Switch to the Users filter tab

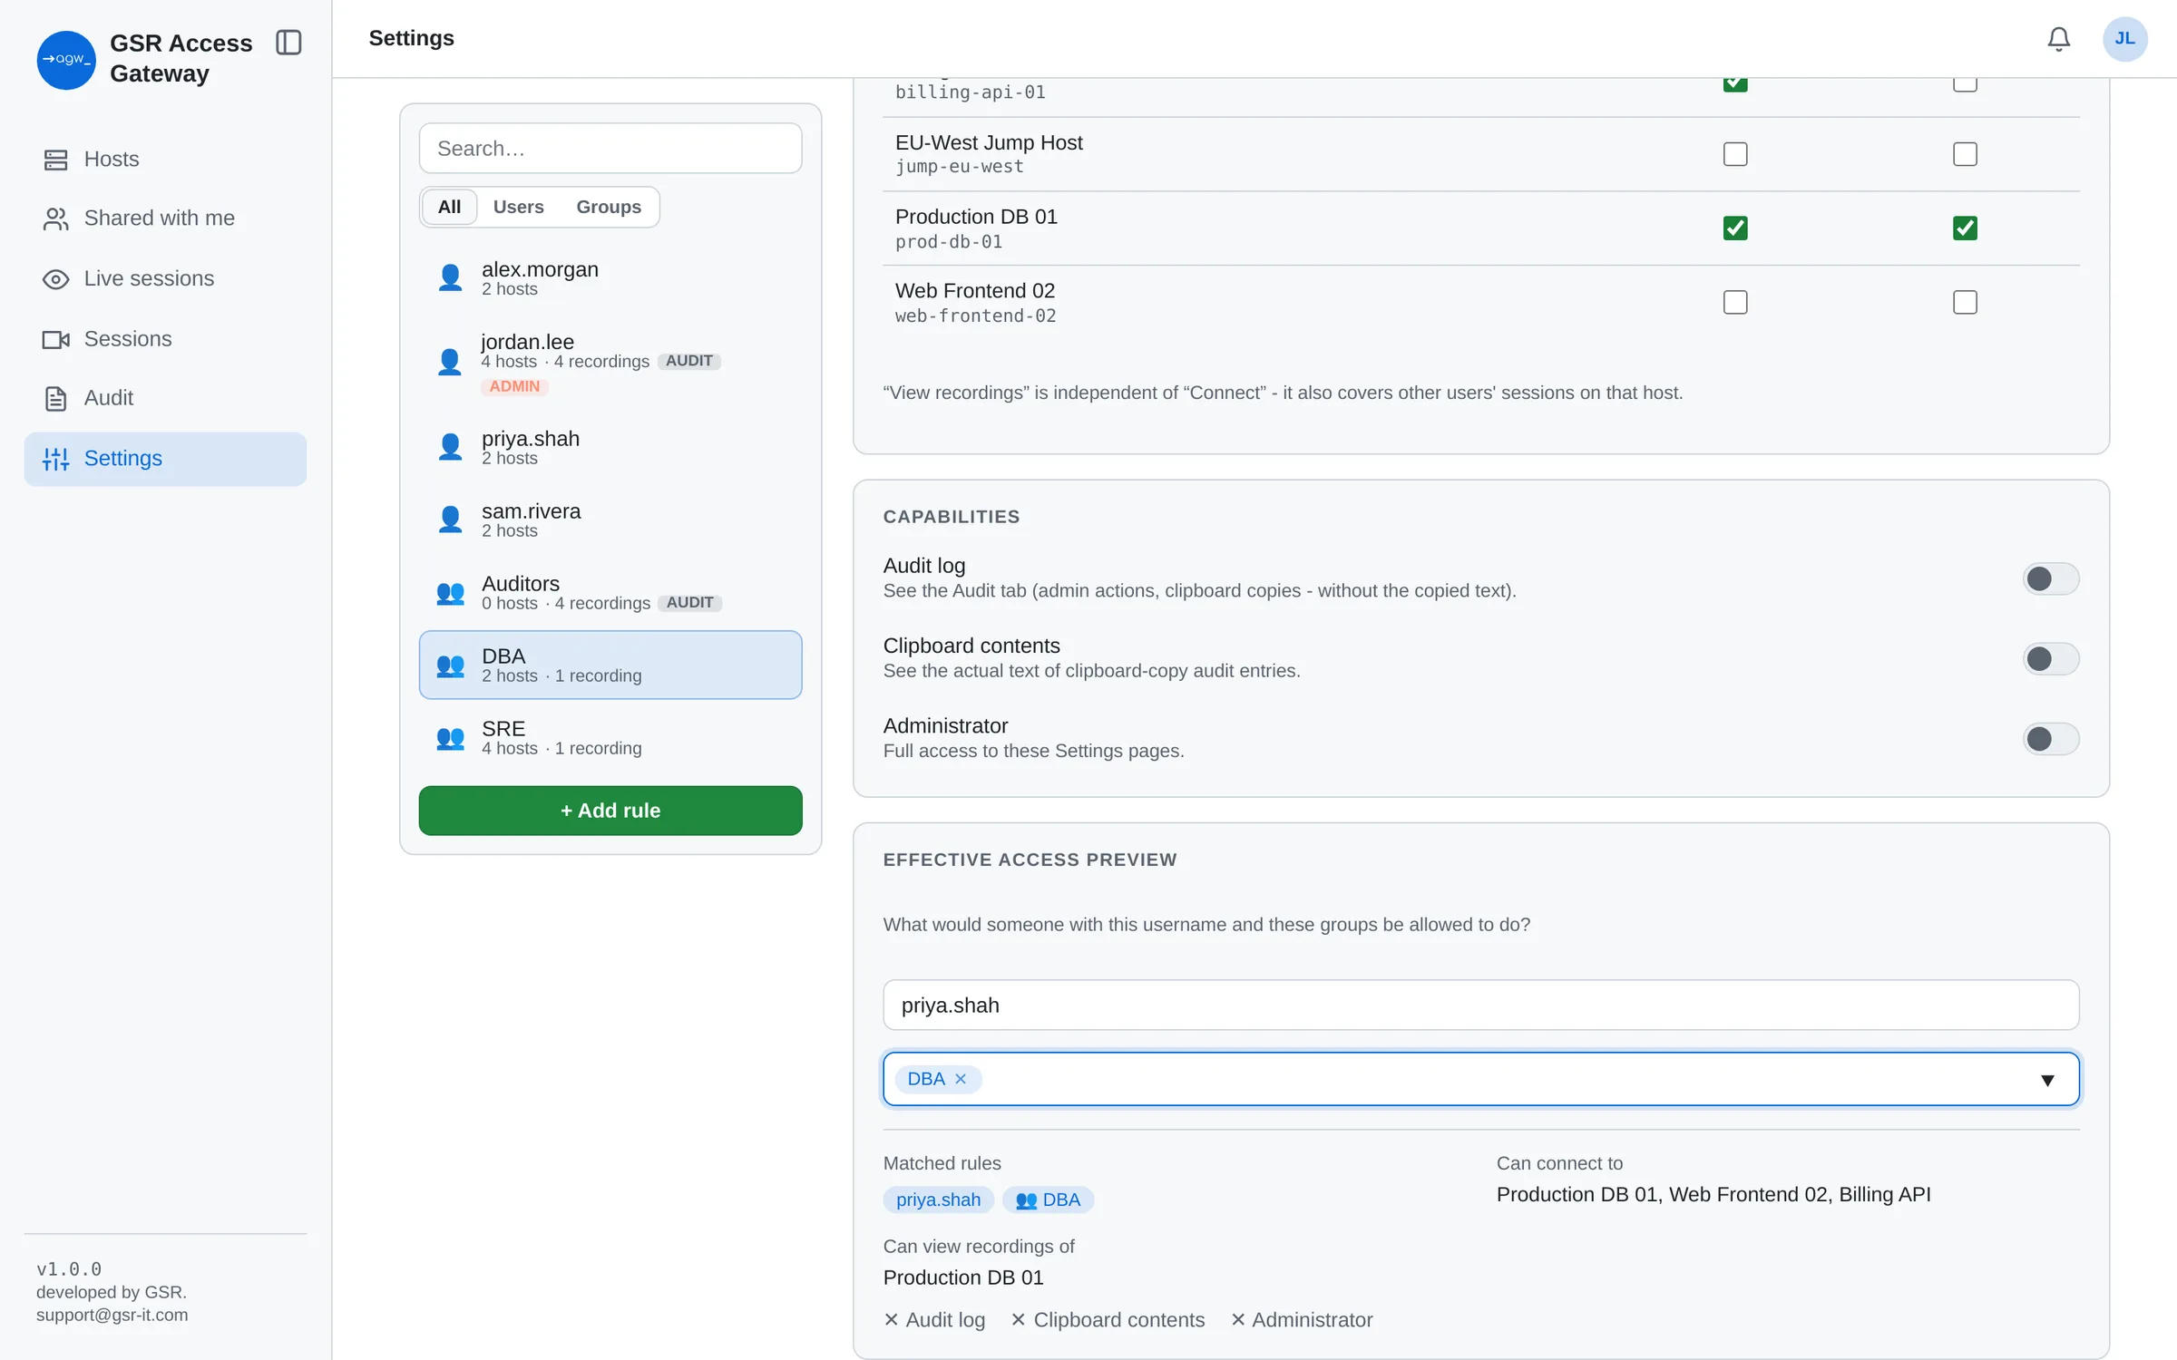click(x=518, y=207)
